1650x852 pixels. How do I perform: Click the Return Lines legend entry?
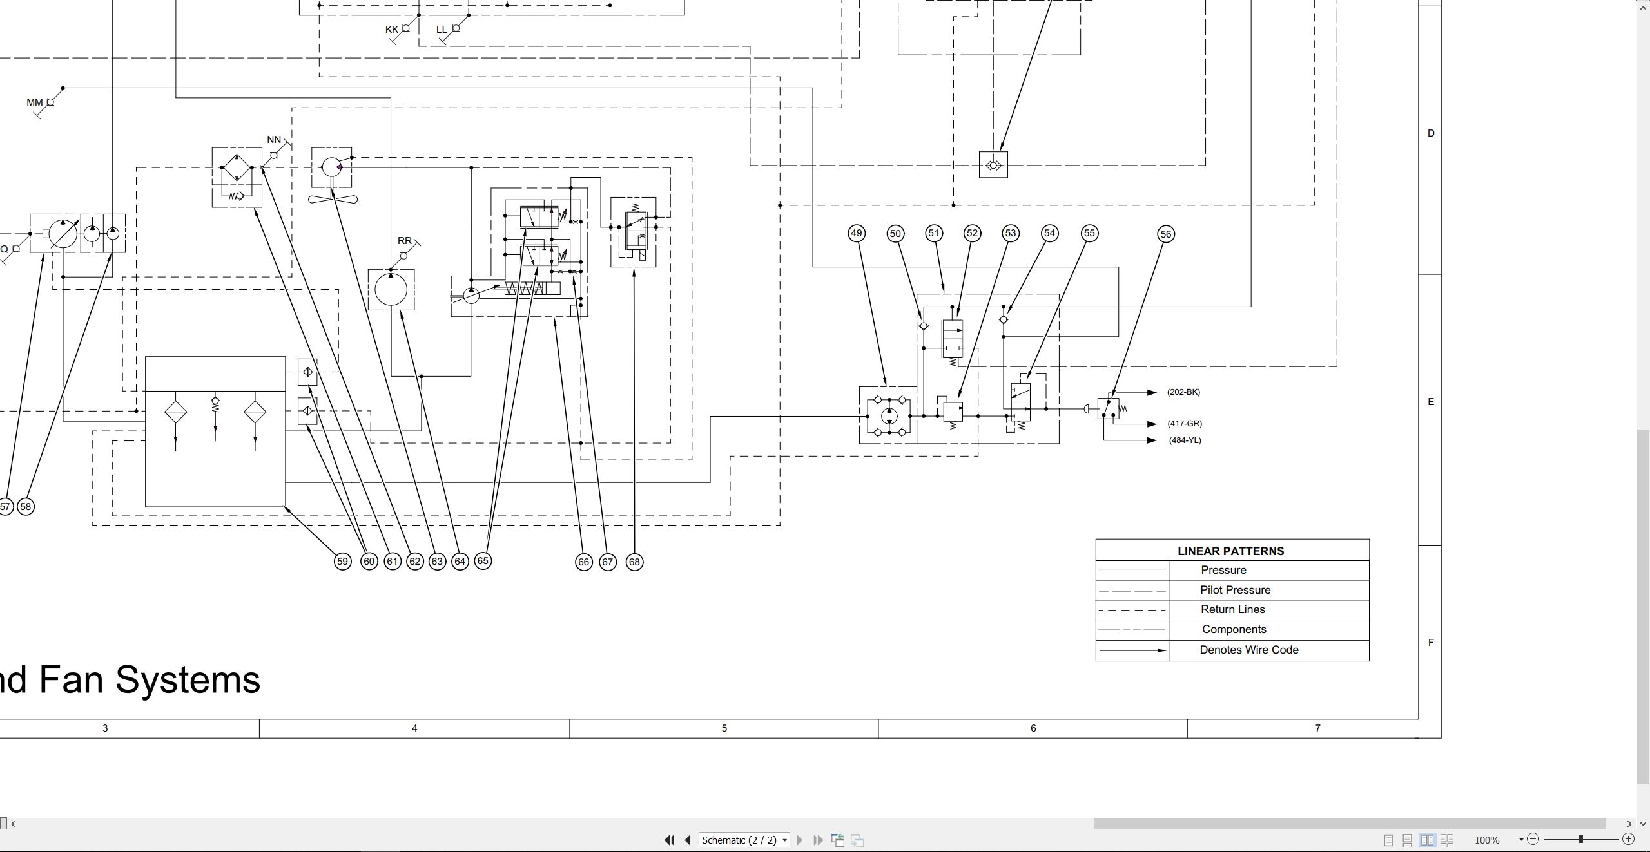[1232, 609]
